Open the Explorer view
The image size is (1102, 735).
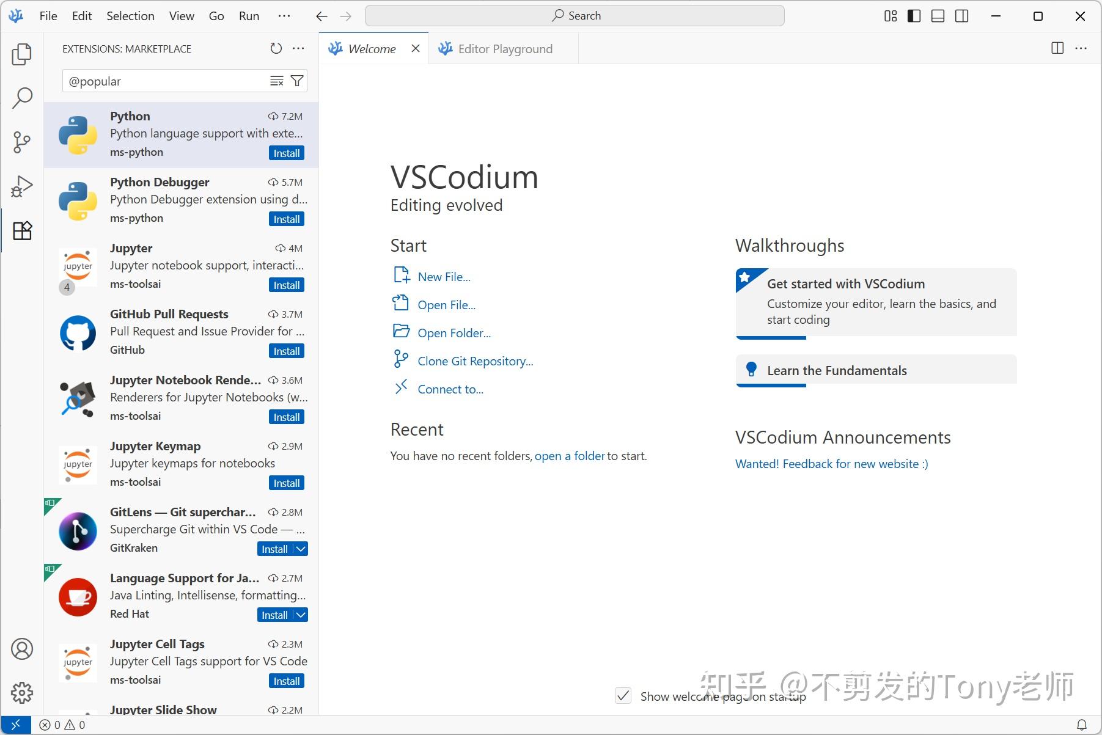[x=22, y=54]
